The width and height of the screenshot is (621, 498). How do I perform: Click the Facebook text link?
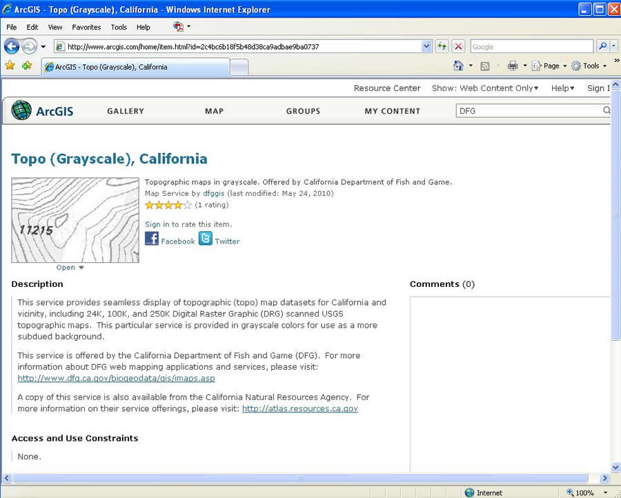pyautogui.click(x=178, y=241)
